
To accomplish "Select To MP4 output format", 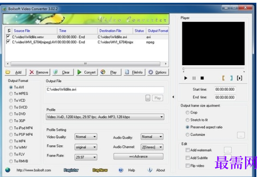I will [11, 141].
